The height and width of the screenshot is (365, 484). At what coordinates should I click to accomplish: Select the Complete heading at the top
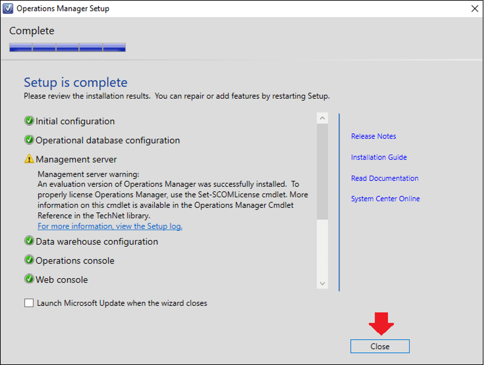pos(32,31)
